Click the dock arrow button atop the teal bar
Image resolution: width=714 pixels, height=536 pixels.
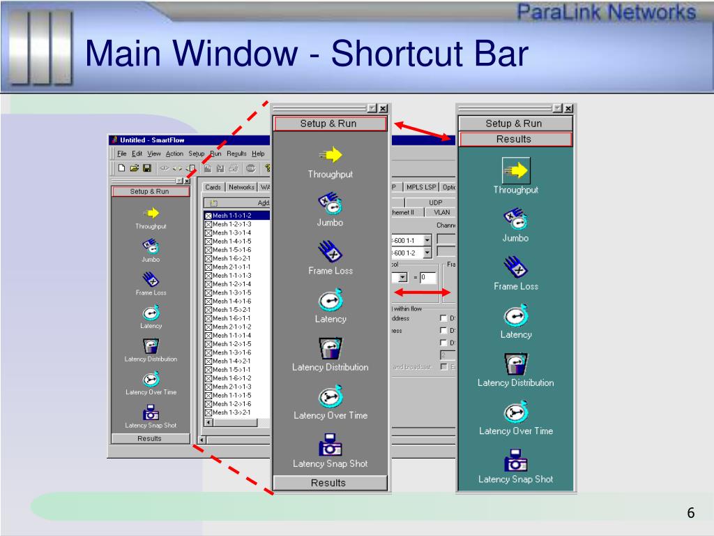click(558, 108)
